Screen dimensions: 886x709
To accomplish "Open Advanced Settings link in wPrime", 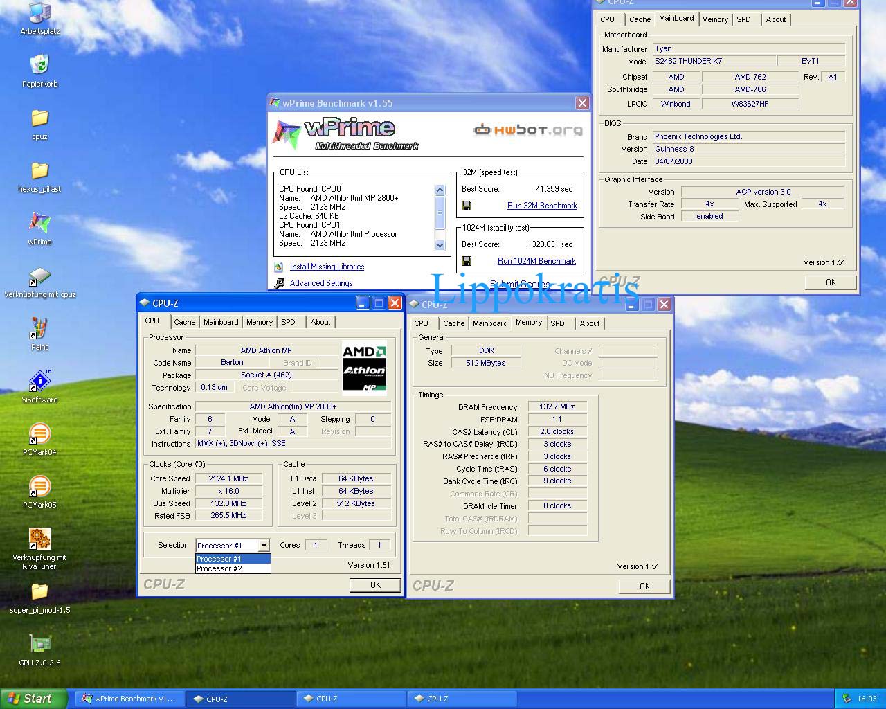I will tap(321, 283).
